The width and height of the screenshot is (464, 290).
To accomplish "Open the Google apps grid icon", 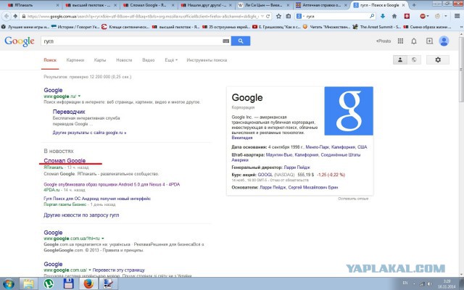I will point(400,41).
